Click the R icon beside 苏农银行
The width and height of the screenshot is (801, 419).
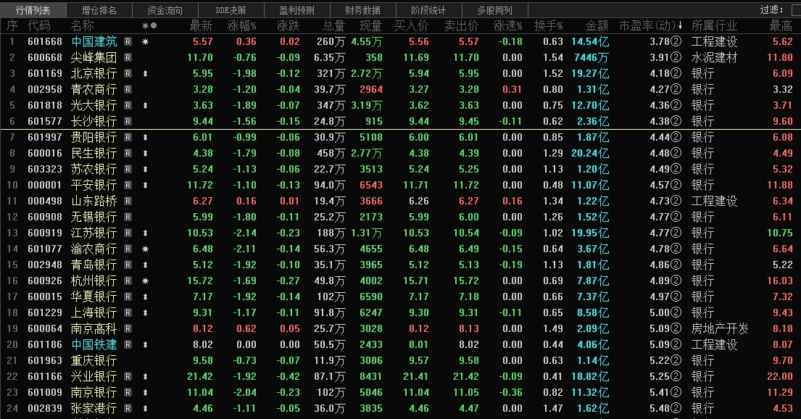point(128,169)
